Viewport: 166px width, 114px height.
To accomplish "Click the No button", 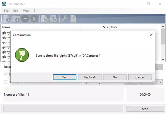I will tap(115, 77).
